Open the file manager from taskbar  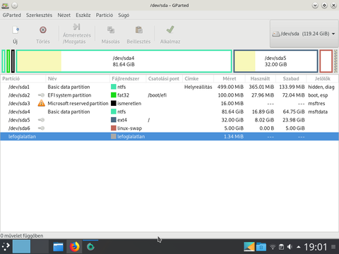point(58,247)
